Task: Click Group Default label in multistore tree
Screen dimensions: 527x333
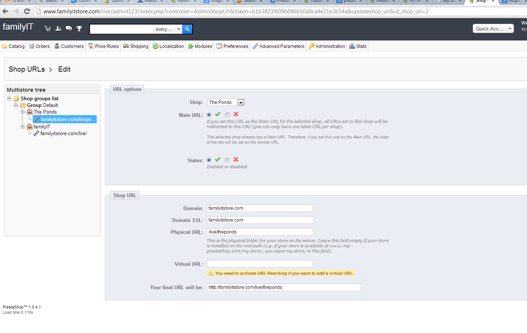Action: [x=42, y=105]
